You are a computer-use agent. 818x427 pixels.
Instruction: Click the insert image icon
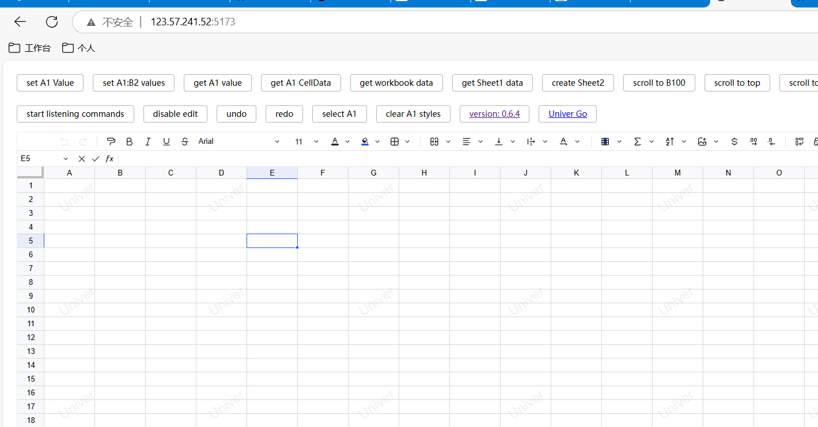coord(702,142)
